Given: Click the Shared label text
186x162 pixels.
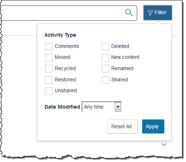Looking at the screenshot, I should [120, 80].
